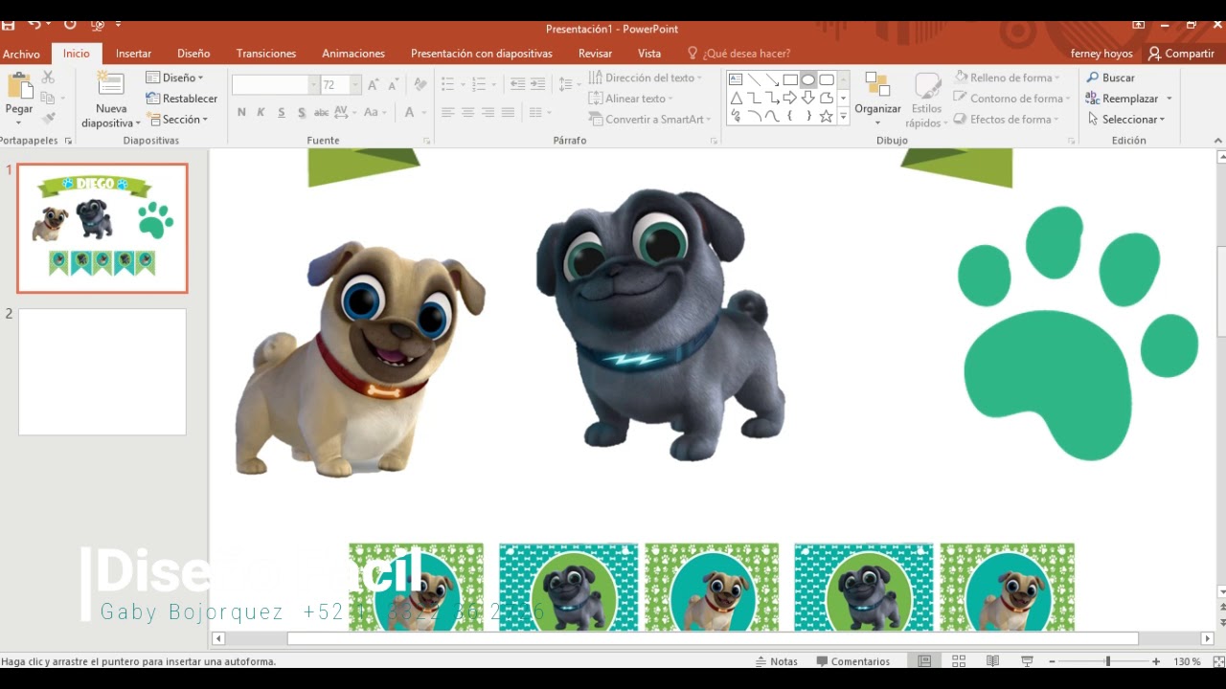Increase list indent level
The width and height of the screenshot is (1226, 689).
[x=537, y=85]
